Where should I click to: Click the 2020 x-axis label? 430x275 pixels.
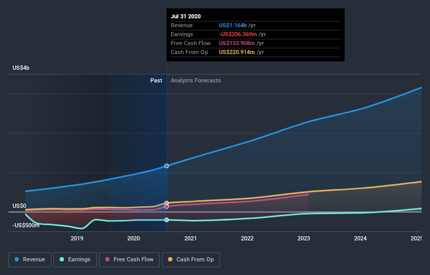(x=134, y=238)
